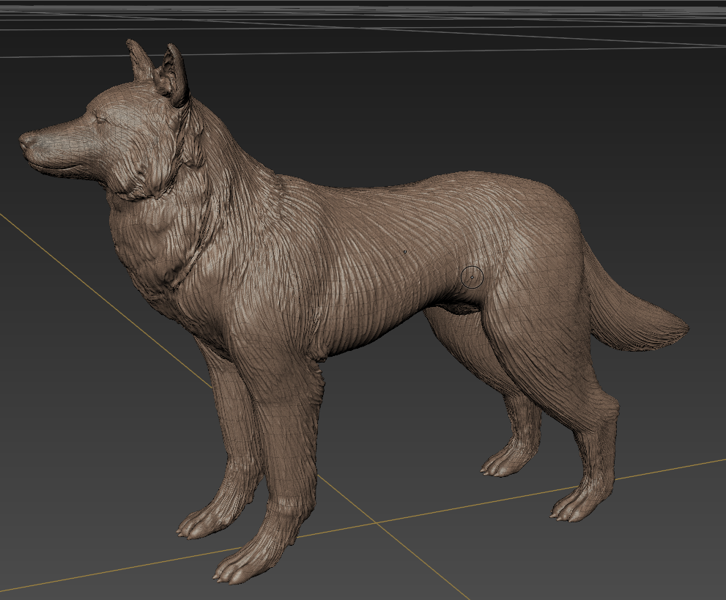Click where the yellow floor grid axes intersect
726x600 pixels.
[376, 522]
